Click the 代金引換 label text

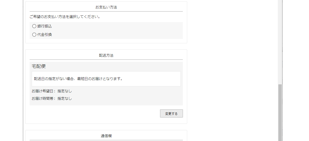(x=45, y=35)
